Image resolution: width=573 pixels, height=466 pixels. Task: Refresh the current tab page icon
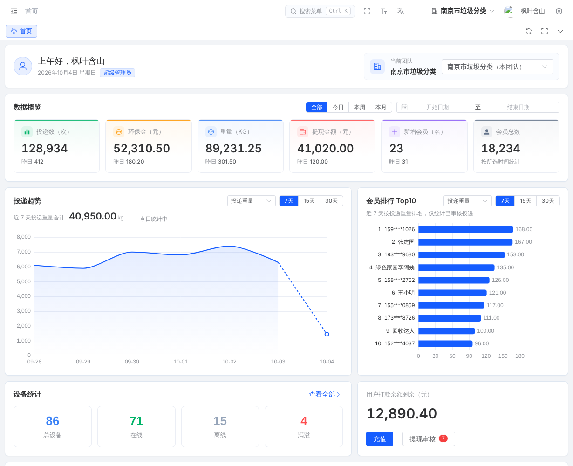[529, 31]
